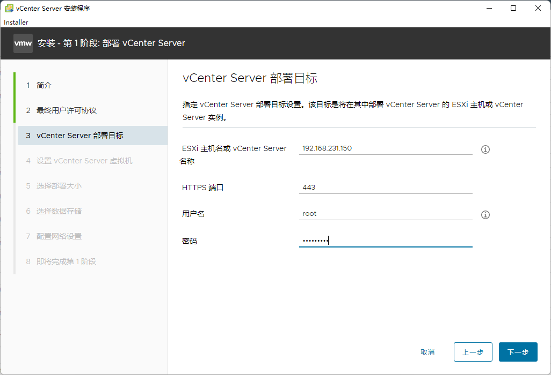Maximize the installer window
The width and height of the screenshot is (551, 375).
point(513,8)
